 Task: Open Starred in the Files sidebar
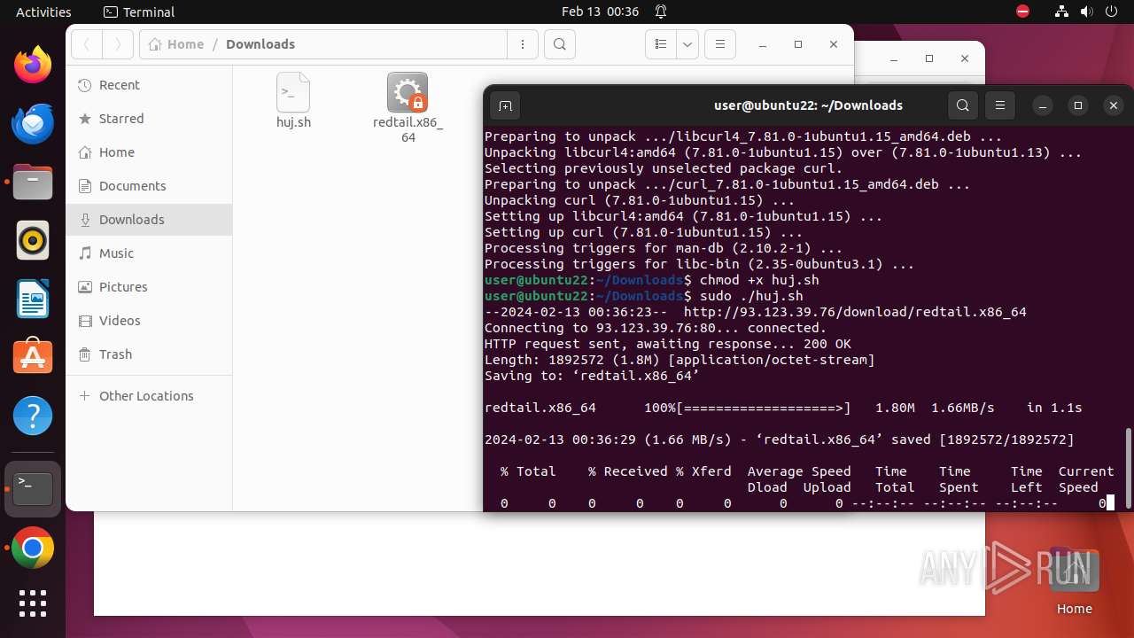(149, 119)
